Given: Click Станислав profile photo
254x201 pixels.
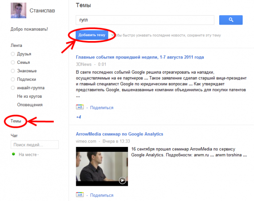Looking at the screenshot, I should [x=18, y=10].
